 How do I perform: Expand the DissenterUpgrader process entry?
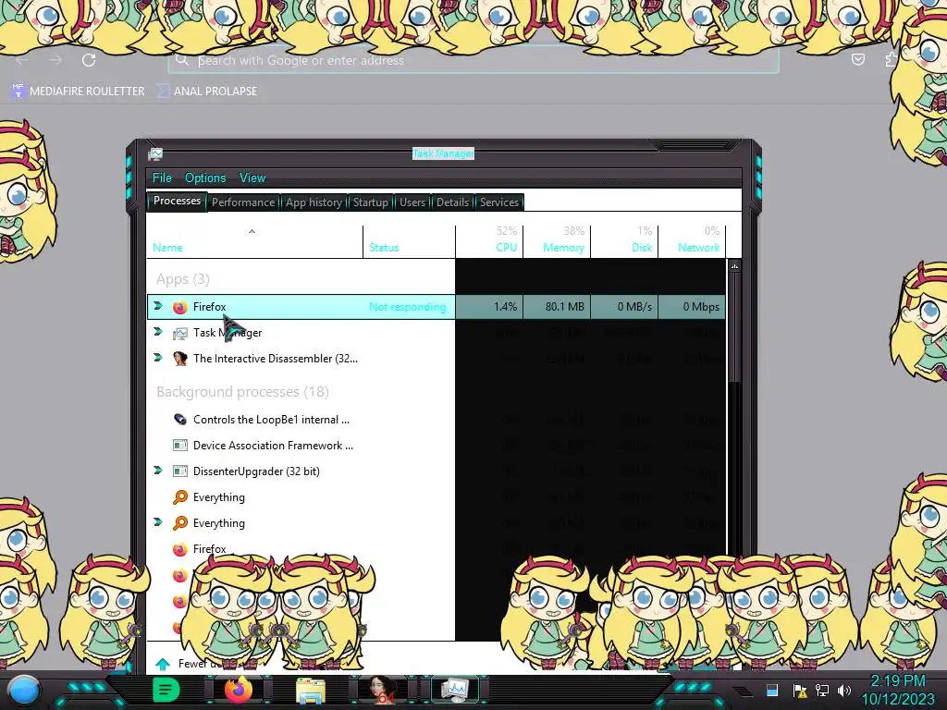(x=158, y=471)
